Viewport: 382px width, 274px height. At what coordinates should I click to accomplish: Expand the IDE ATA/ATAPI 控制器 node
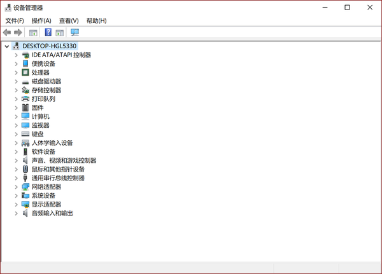16,55
